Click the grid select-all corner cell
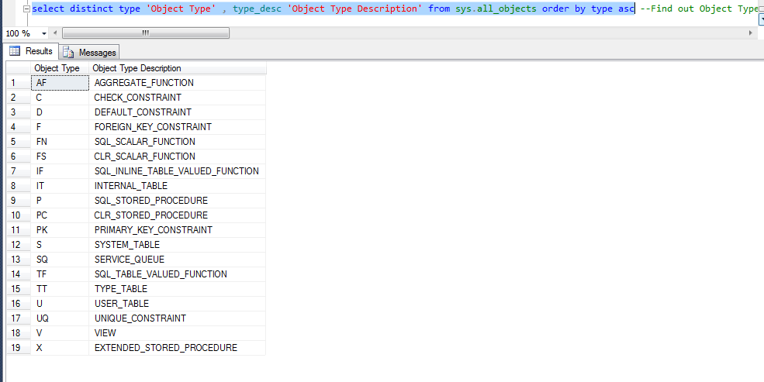764x382 pixels. [19, 69]
